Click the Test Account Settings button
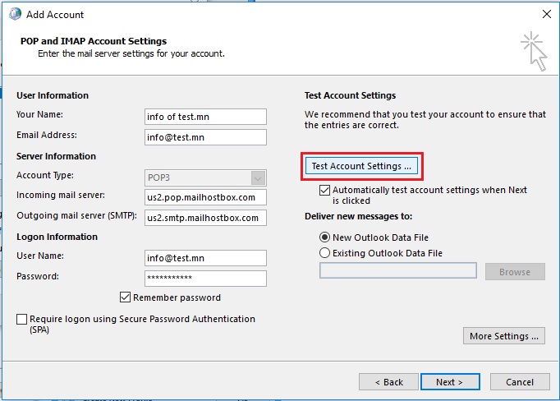560x401 pixels. [x=361, y=166]
